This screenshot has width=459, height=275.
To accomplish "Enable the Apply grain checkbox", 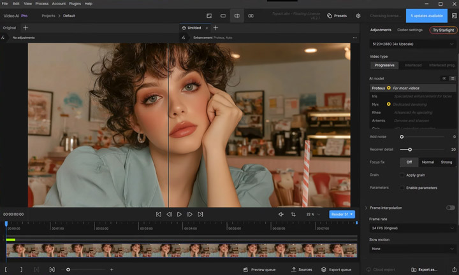I will 402,174.
